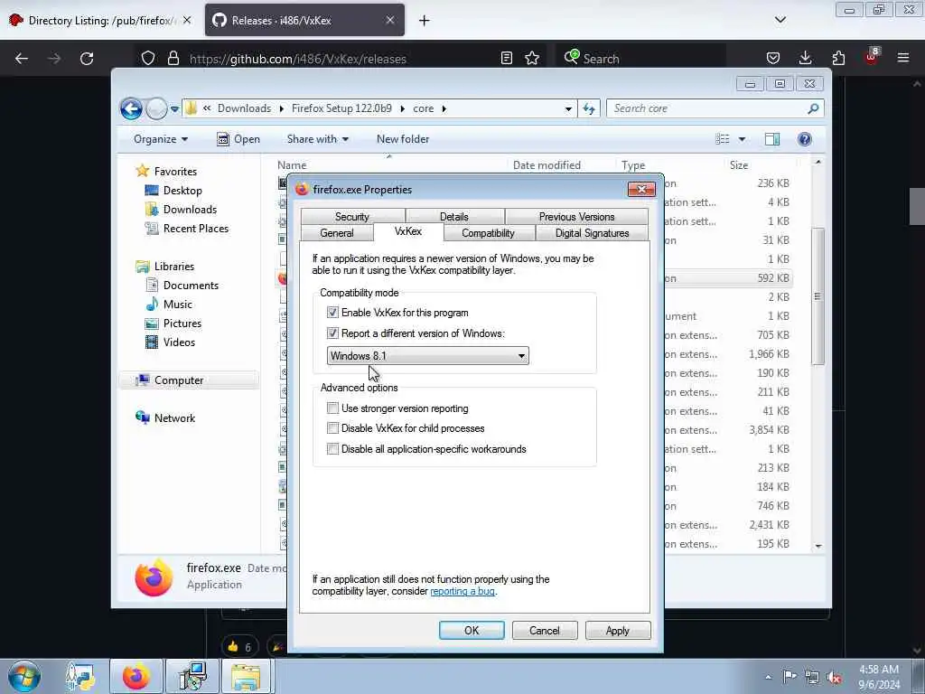
Task: Click Open in the Explorer toolbar
Action: (x=238, y=139)
